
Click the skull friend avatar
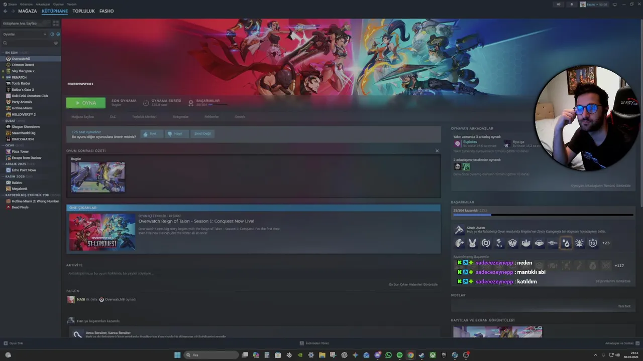[x=458, y=167]
